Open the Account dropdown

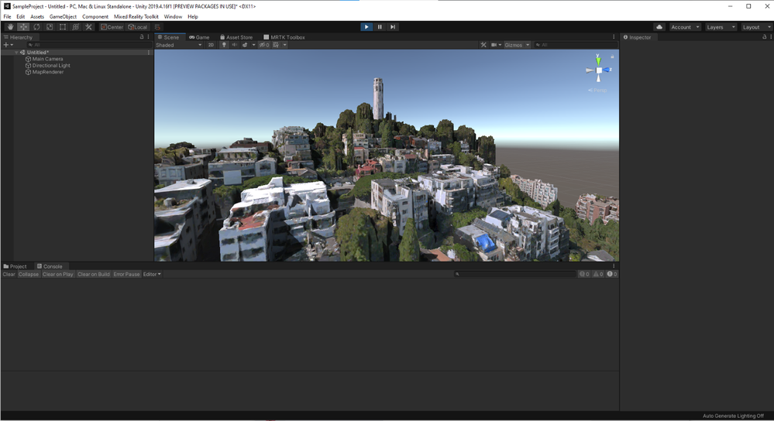pos(685,27)
